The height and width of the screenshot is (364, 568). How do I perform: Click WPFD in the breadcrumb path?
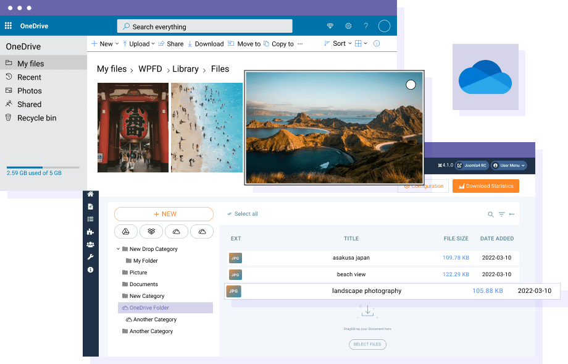(150, 69)
